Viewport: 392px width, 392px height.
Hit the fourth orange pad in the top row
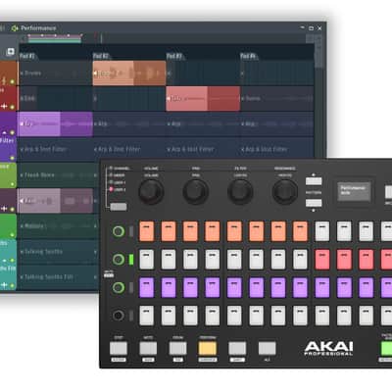coord(213,231)
